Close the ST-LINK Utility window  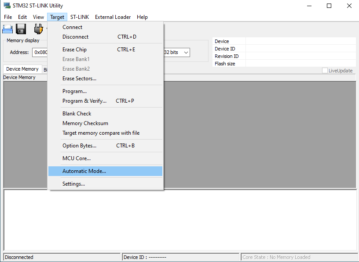(x=349, y=6)
